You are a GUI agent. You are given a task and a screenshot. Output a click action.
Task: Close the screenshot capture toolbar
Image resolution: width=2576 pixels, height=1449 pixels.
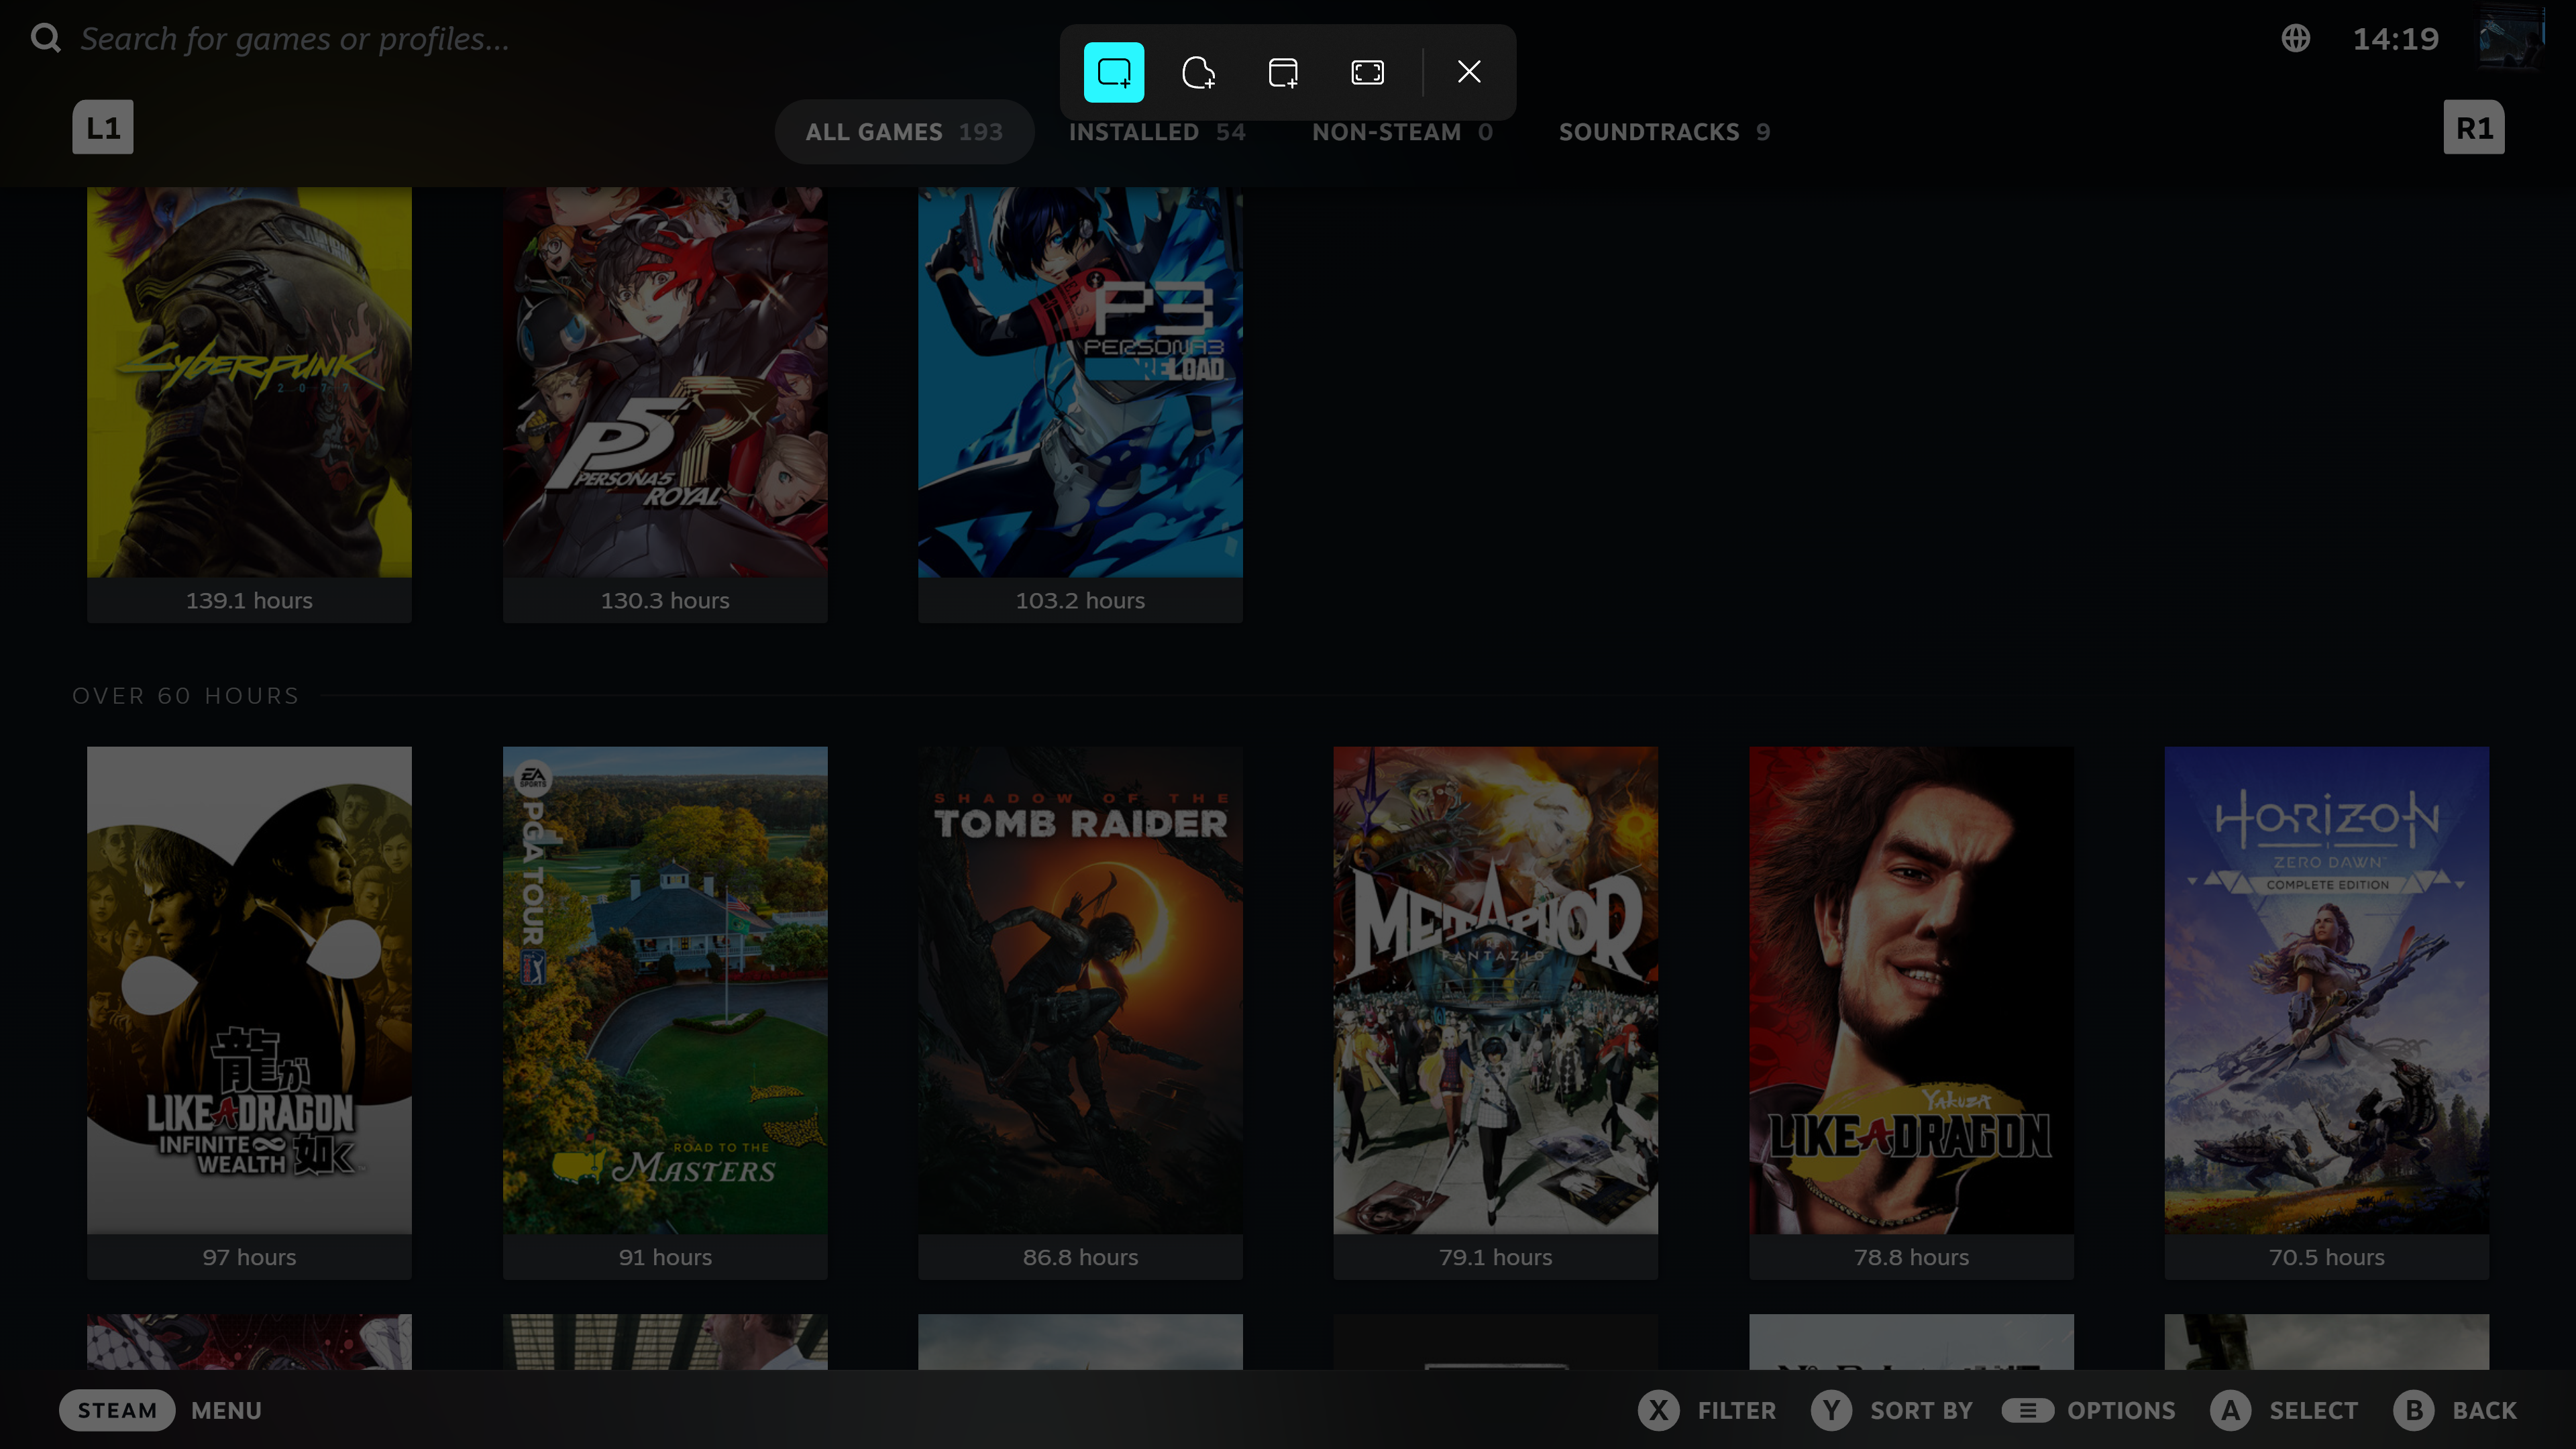pyautogui.click(x=1469, y=72)
